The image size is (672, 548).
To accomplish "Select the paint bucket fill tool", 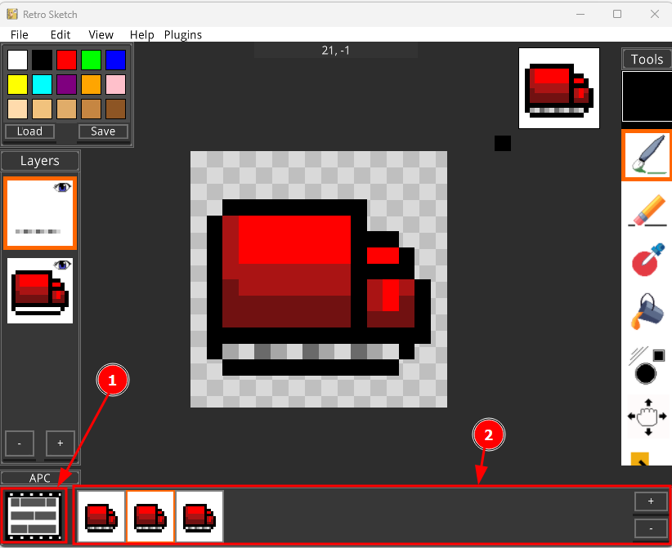I will coord(647,311).
